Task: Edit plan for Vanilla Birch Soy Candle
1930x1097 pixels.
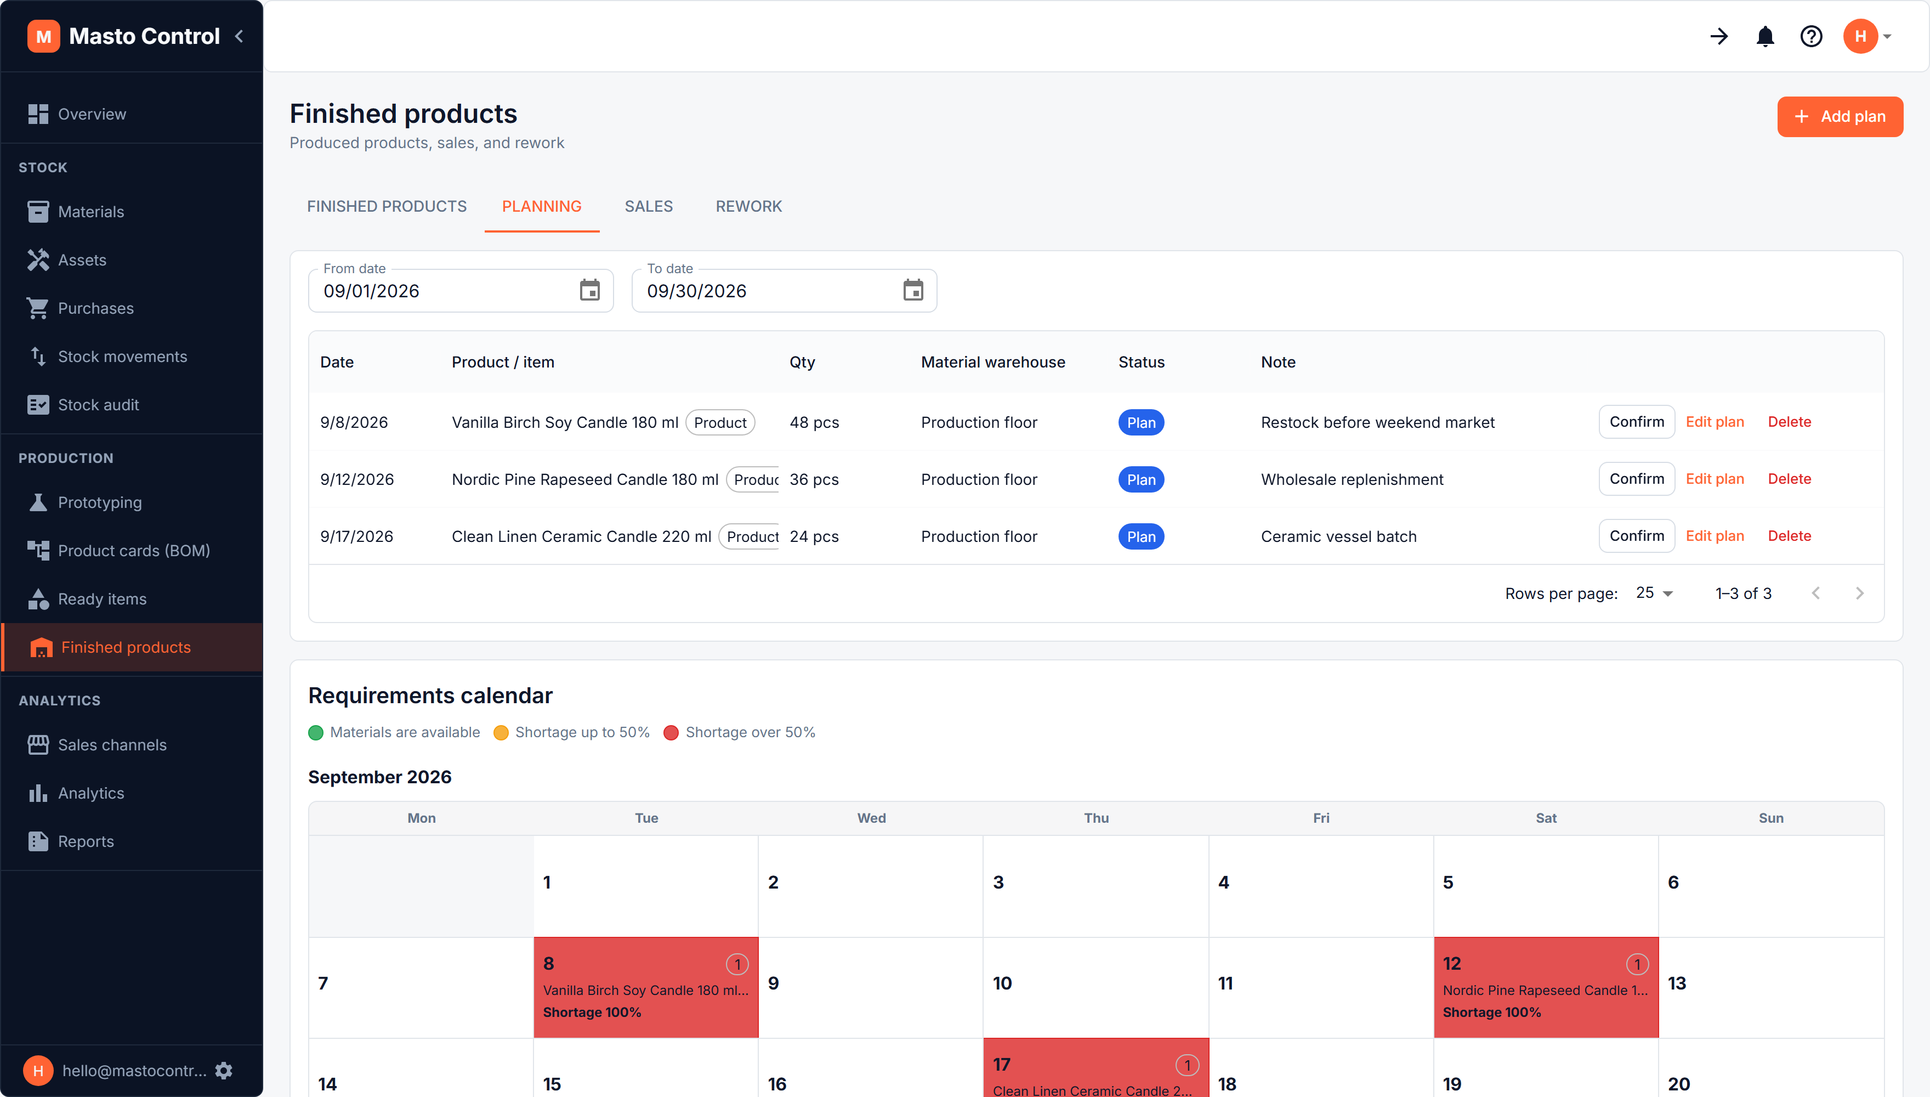Action: click(x=1715, y=422)
